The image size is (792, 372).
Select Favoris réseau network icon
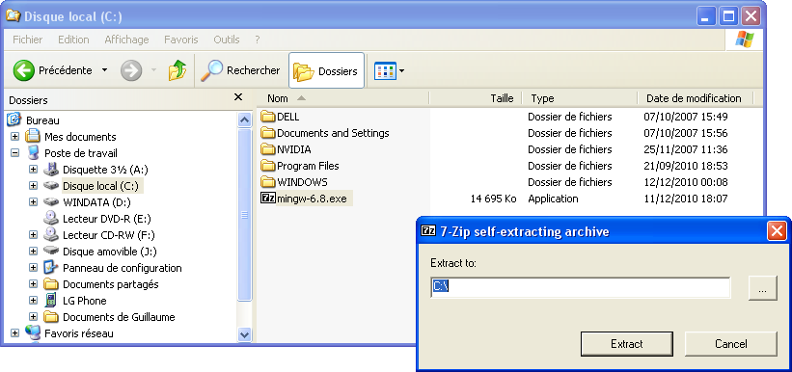tap(33, 332)
